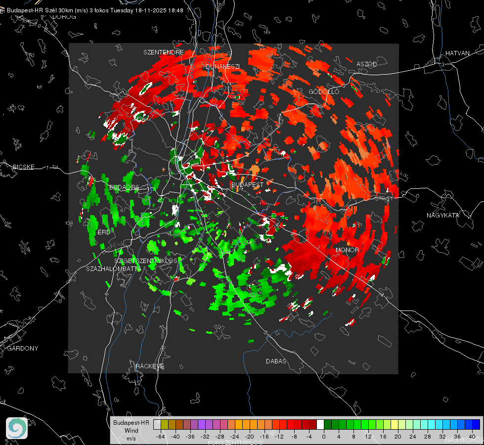Viewport: 484px width, 445px height.
Task: Click the SZENTENDRE map label
Action: 164,52
